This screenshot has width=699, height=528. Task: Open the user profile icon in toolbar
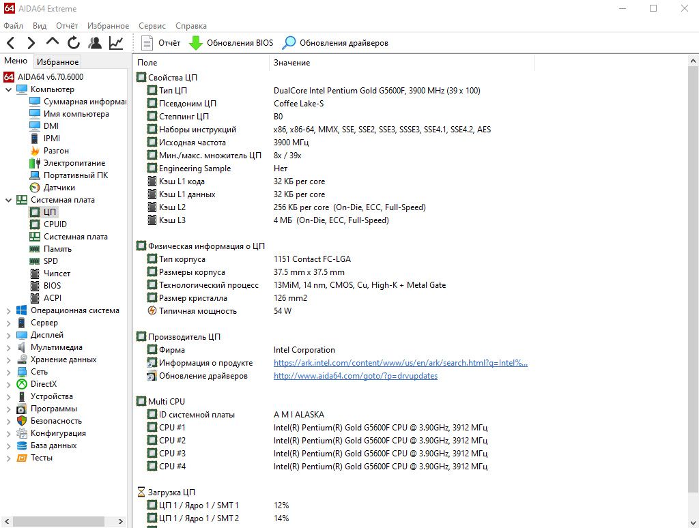click(94, 43)
